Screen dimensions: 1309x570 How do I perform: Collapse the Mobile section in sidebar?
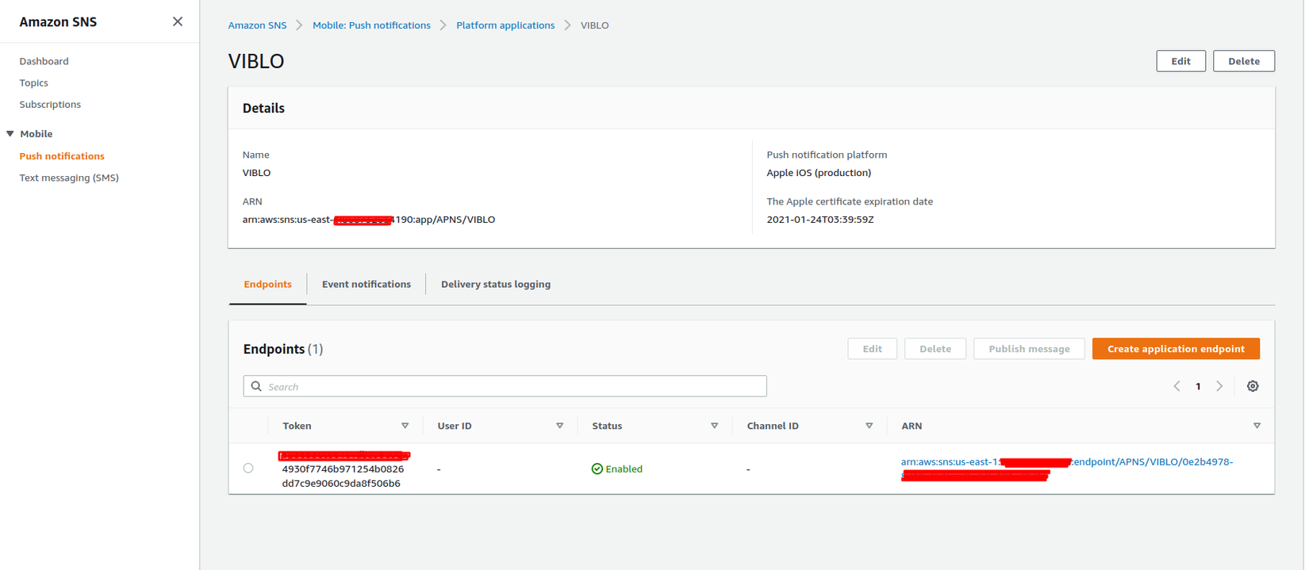click(x=10, y=134)
